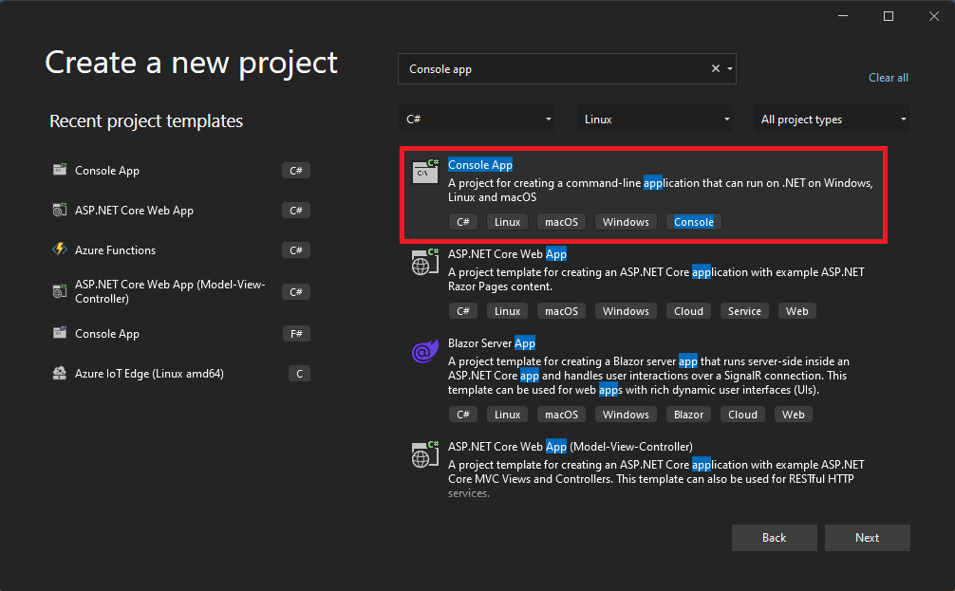Image resolution: width=955 pixels, height=591 pixels.
Task: Click the Azure Functions lightning bolt icon
Action: [60, 250]
